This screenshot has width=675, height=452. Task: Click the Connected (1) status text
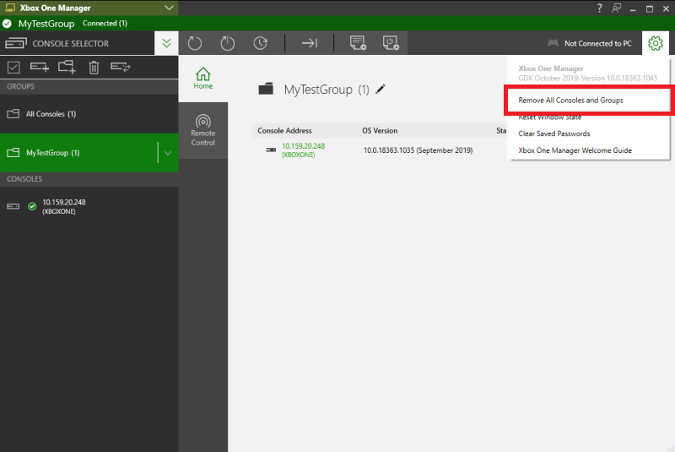[x=105, y=24]
